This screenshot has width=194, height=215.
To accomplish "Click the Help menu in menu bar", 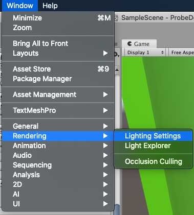I will click(50, 6).
